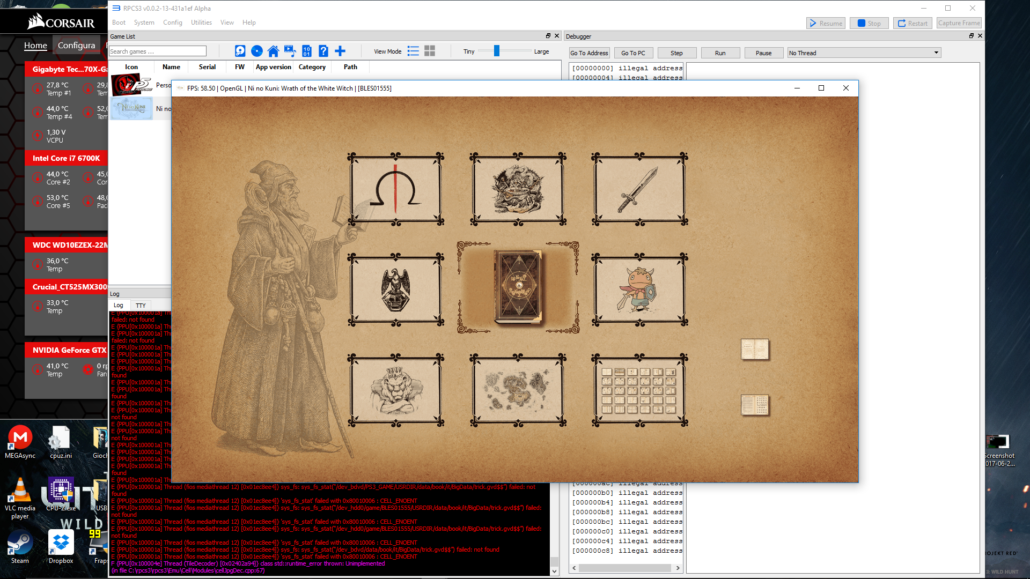Screen dimensions: 1030x579
Task: Adjust the Tiny to Large icon size slider
Action: (x=497, y=51)
